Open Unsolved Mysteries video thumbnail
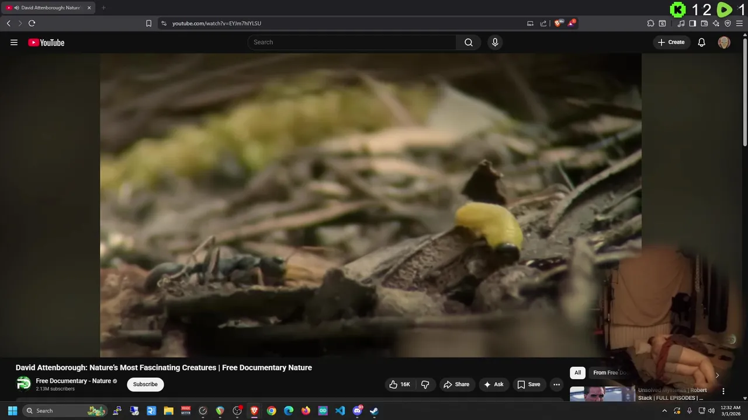This screenshot has width=748, height=420. point(602,394)
